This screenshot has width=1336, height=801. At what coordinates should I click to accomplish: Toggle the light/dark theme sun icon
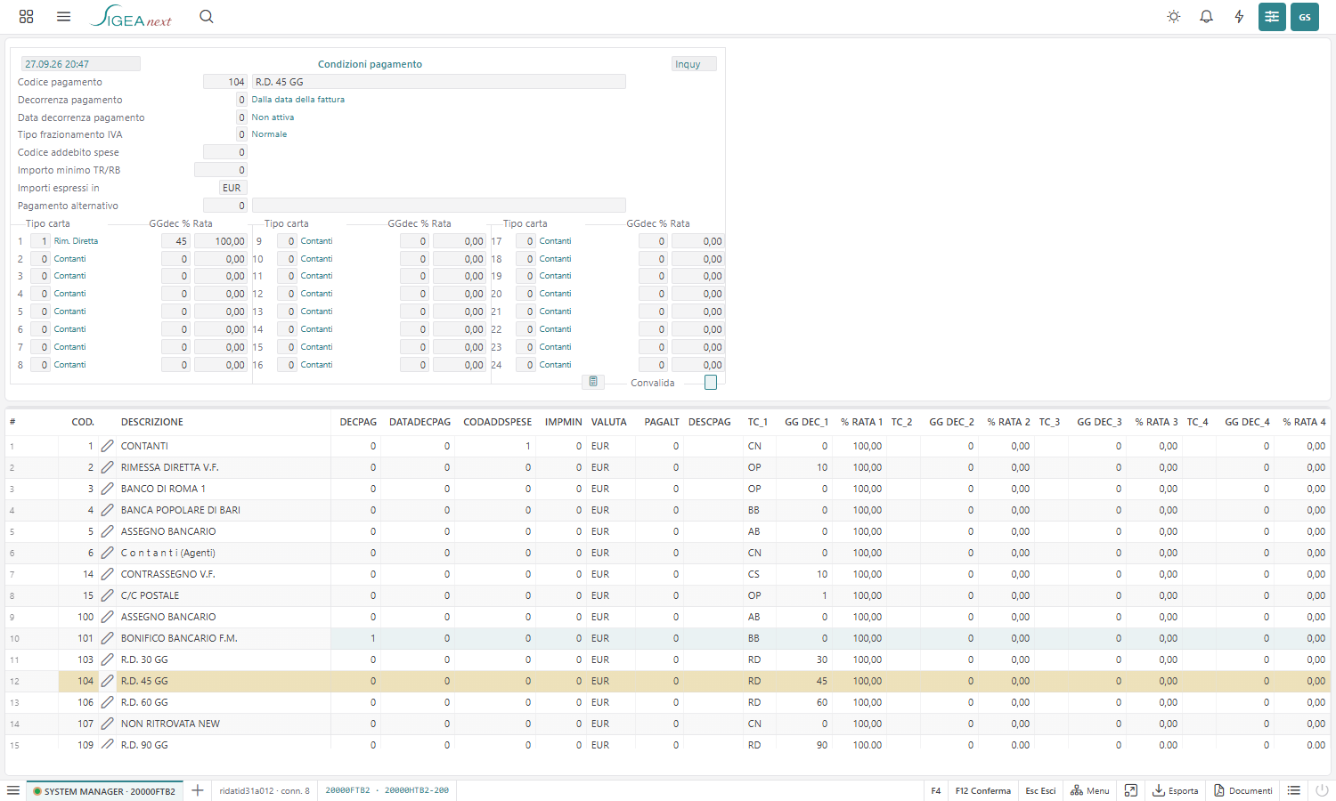pyautogui.click(x=1174, y=17)
